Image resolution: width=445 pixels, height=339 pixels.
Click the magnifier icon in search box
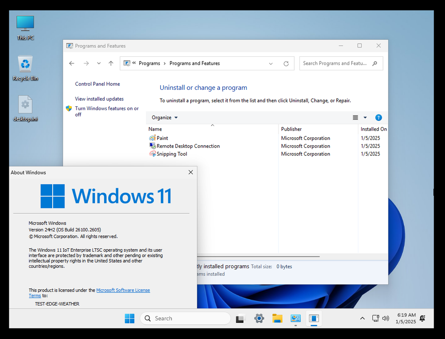pyautogui.click(x=375, y=64)
